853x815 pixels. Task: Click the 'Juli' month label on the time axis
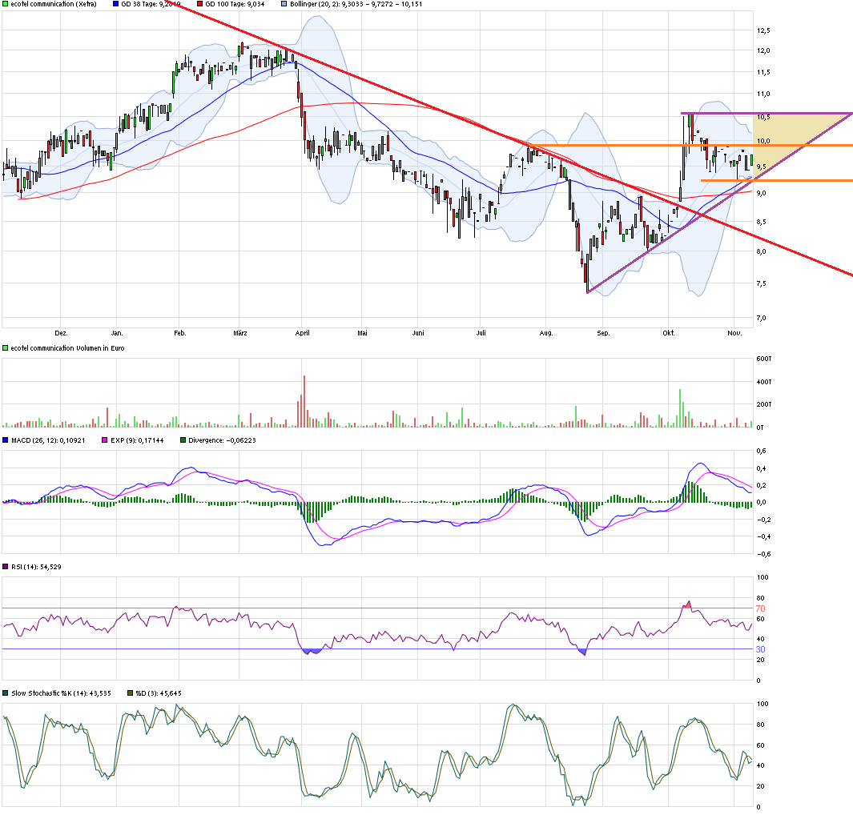[481, 333]
